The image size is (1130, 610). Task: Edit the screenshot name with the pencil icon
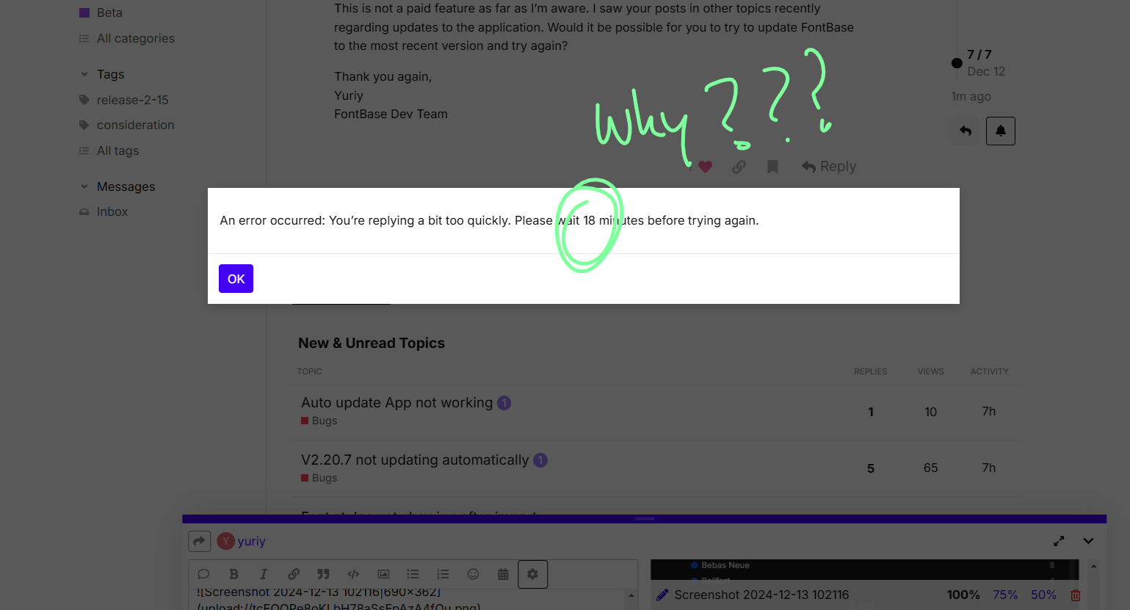663,595
